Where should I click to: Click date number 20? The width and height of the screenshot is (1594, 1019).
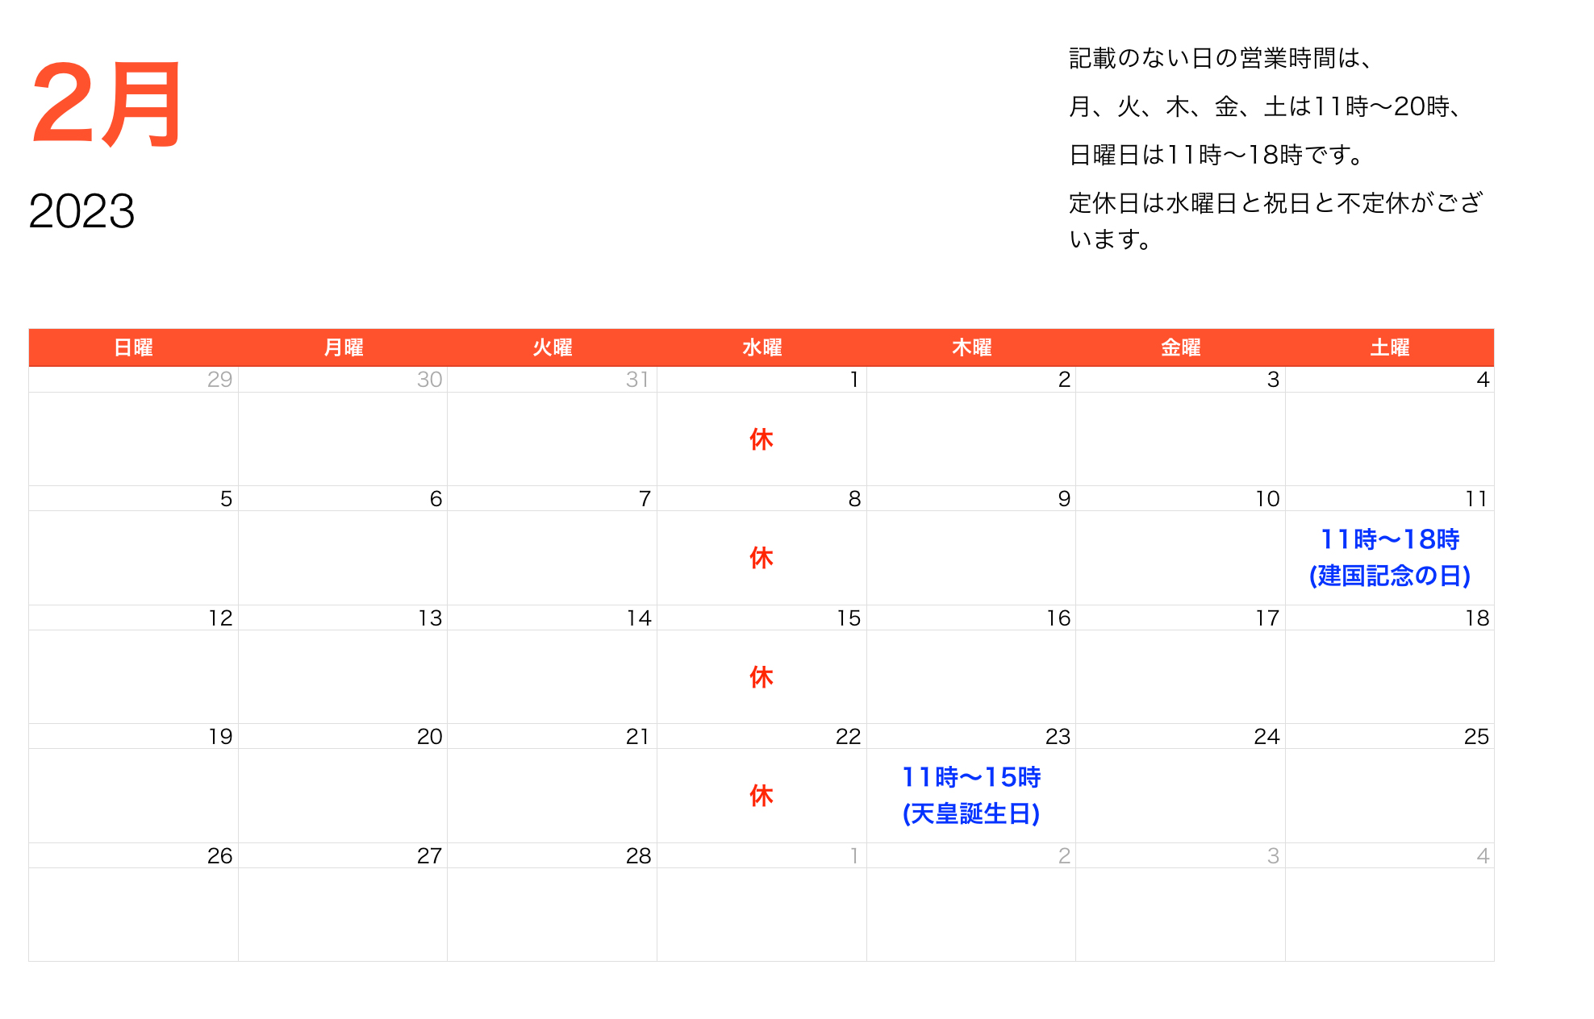pos(429,737)
